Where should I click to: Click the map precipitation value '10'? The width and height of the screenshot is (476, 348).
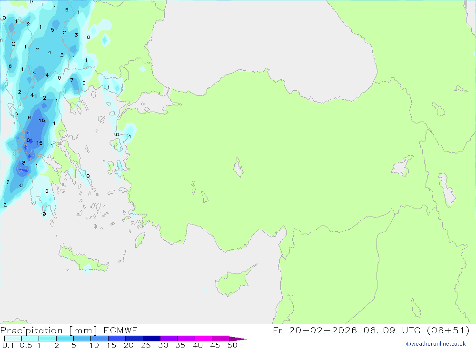click(27, 140)
